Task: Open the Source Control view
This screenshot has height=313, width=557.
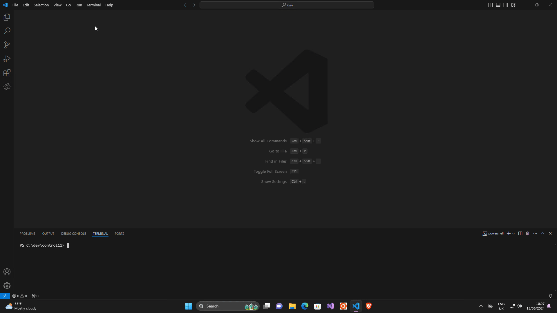Action: 7,45
